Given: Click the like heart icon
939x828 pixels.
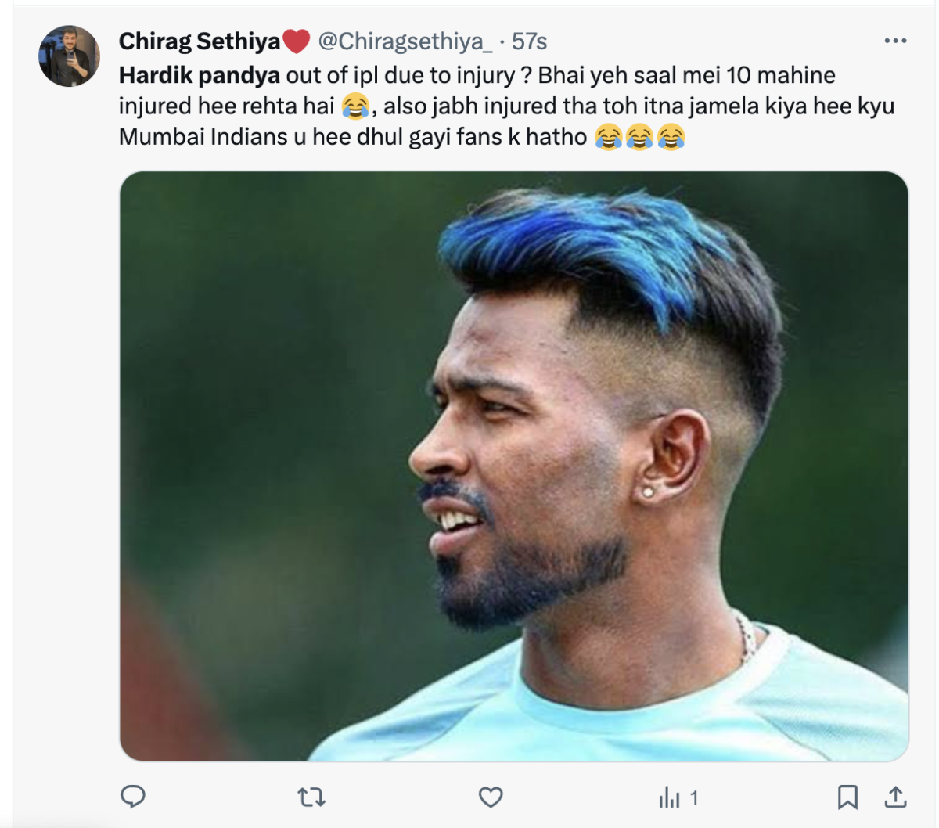Looking at the screenshot, I should [491, 797].
